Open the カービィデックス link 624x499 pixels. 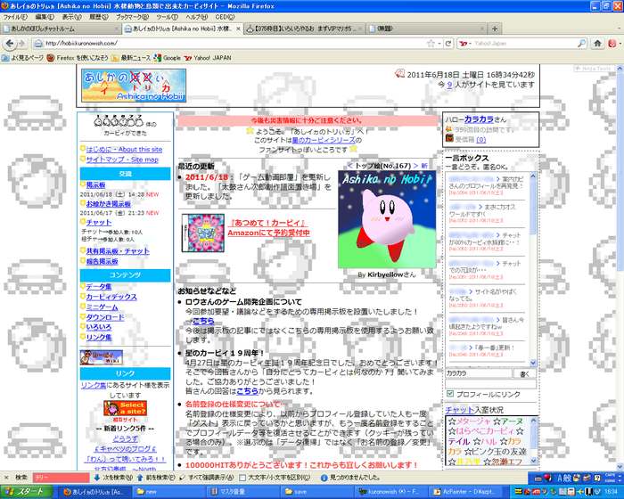pos(111,297)
